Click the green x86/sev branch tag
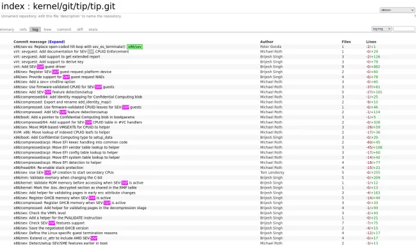This screenshot has height=245, width=416. click(x=135, y=47)
